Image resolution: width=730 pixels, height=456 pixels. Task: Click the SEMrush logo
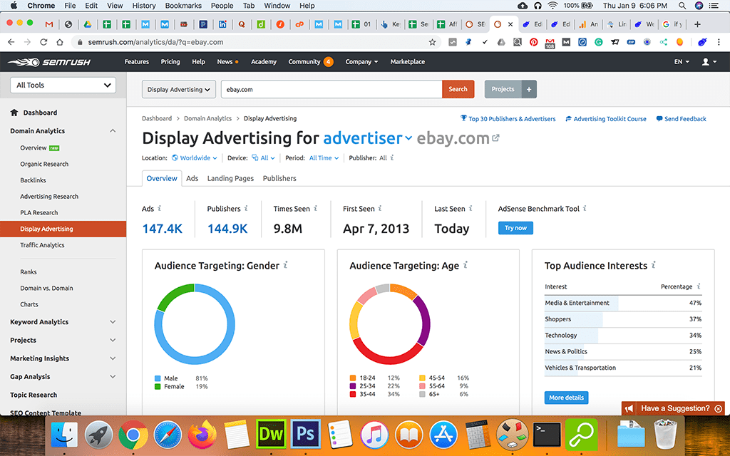pos(49,62)
